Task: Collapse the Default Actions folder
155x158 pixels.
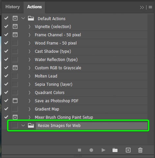Action: coord(23,18)
